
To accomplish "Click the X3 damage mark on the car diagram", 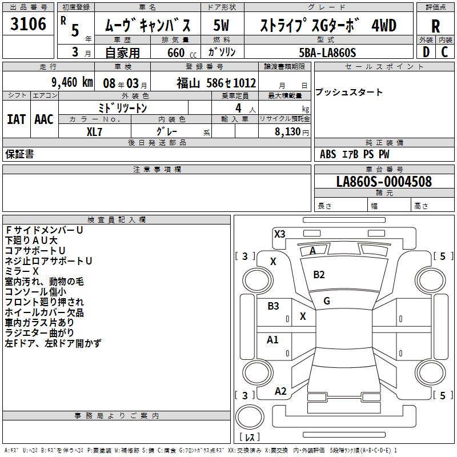I will [279, 234].
